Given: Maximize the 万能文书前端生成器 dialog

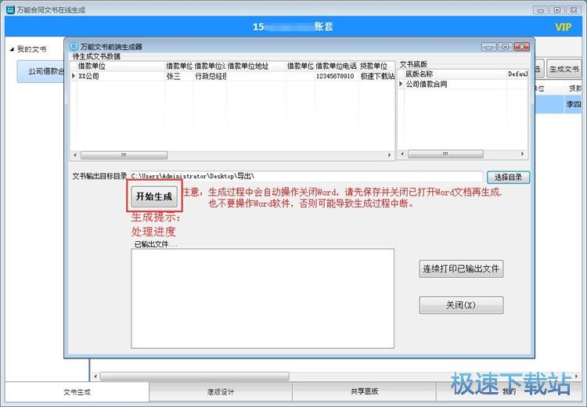Looking at the screenshot, I should (506, 47).
